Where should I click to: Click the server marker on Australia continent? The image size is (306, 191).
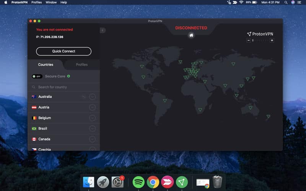coord(251,108)
